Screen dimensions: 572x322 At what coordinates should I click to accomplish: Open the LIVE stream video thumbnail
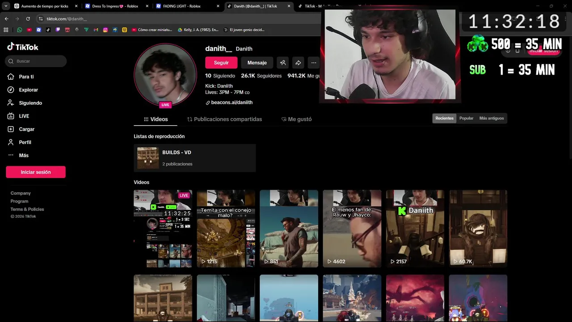coord(163,229)
